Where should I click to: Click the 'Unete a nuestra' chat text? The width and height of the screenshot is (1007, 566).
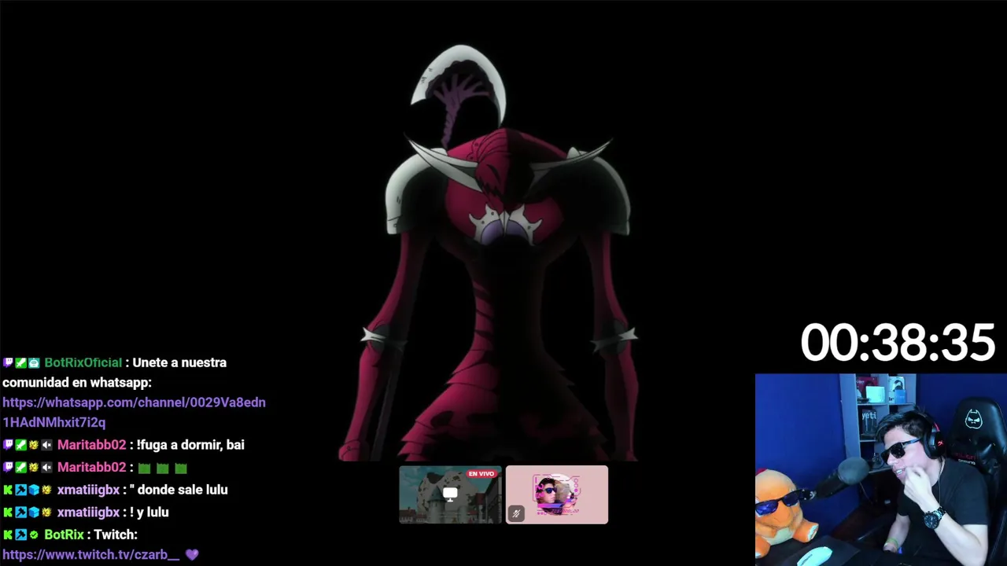179,362
